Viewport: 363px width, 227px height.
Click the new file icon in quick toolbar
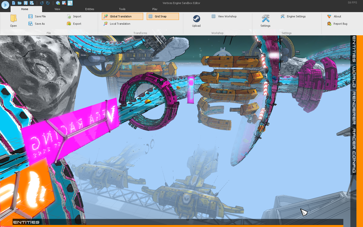coord(14,3)
